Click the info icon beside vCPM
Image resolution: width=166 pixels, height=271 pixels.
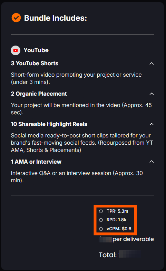[x=101, y=229]
